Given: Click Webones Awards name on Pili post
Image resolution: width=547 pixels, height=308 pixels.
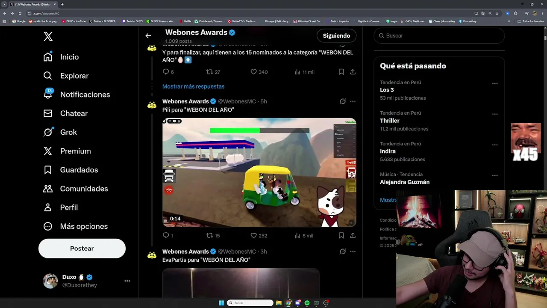Looking at the screenshot, I should pyautogui.click(x=185, y=101).
